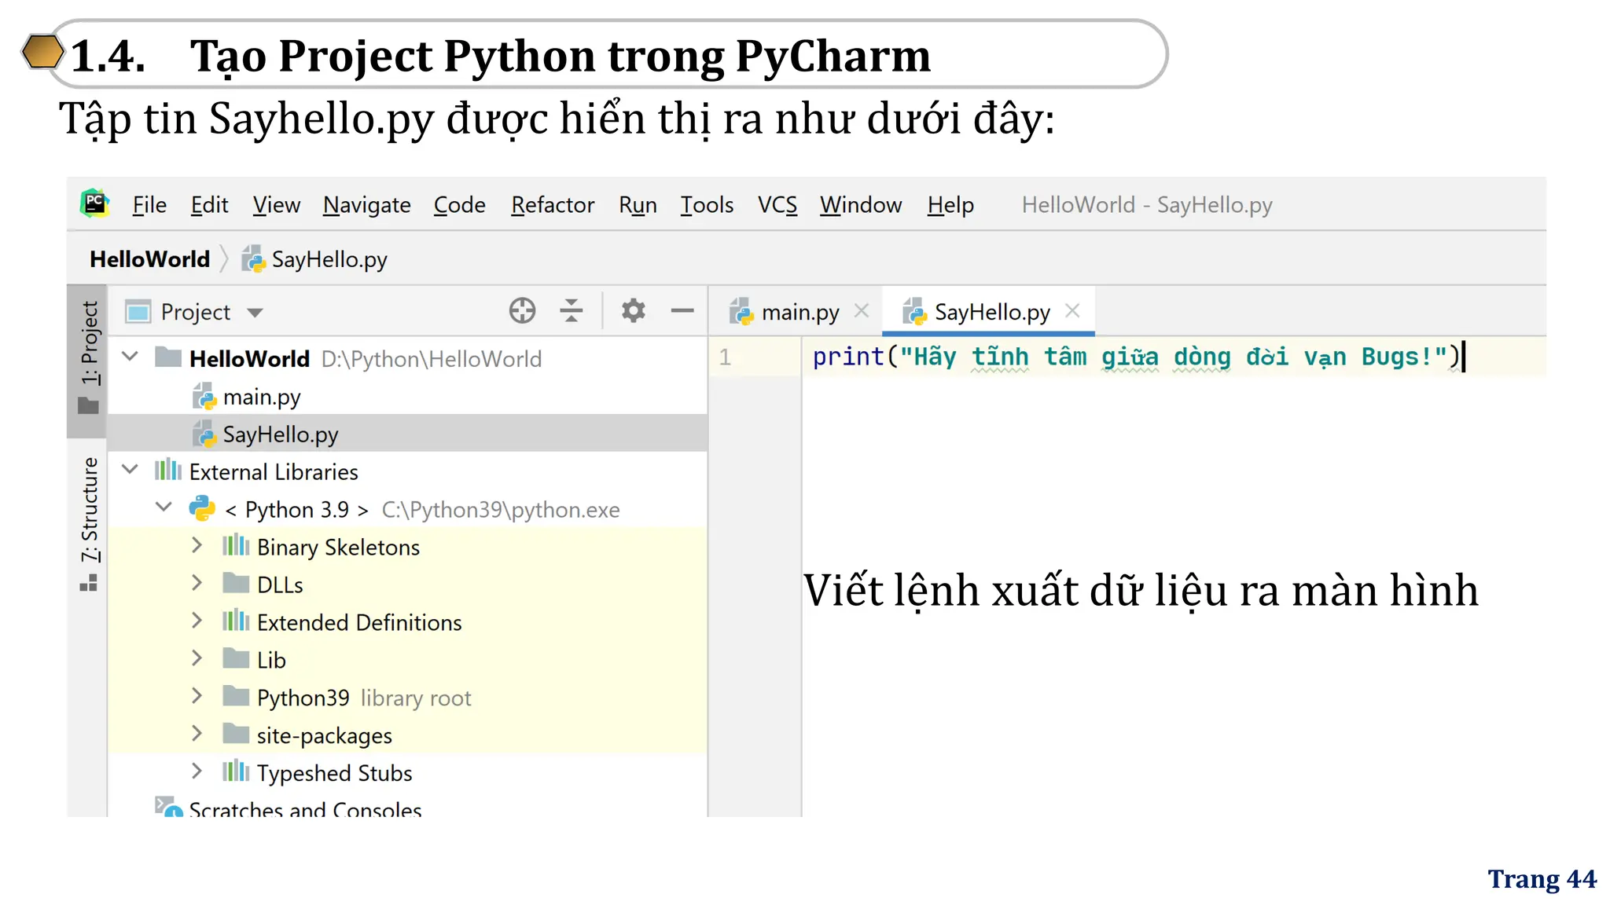Expand the Extended Definitions node
The height and width of the screenshot is (905, 1610).
pos(197,621)
